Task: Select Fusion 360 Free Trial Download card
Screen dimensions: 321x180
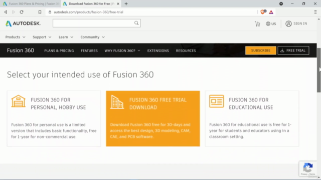Action: pyautogui.click(x=153, y=118)
